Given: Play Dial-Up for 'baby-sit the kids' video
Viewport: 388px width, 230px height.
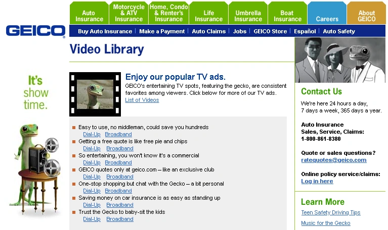Looking at the screenshot, I should click(x=92, y=219).
